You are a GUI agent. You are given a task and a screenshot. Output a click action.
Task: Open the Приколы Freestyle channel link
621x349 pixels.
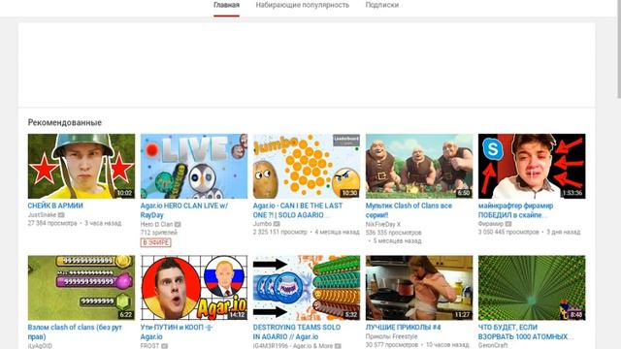(x=391, y=336)
